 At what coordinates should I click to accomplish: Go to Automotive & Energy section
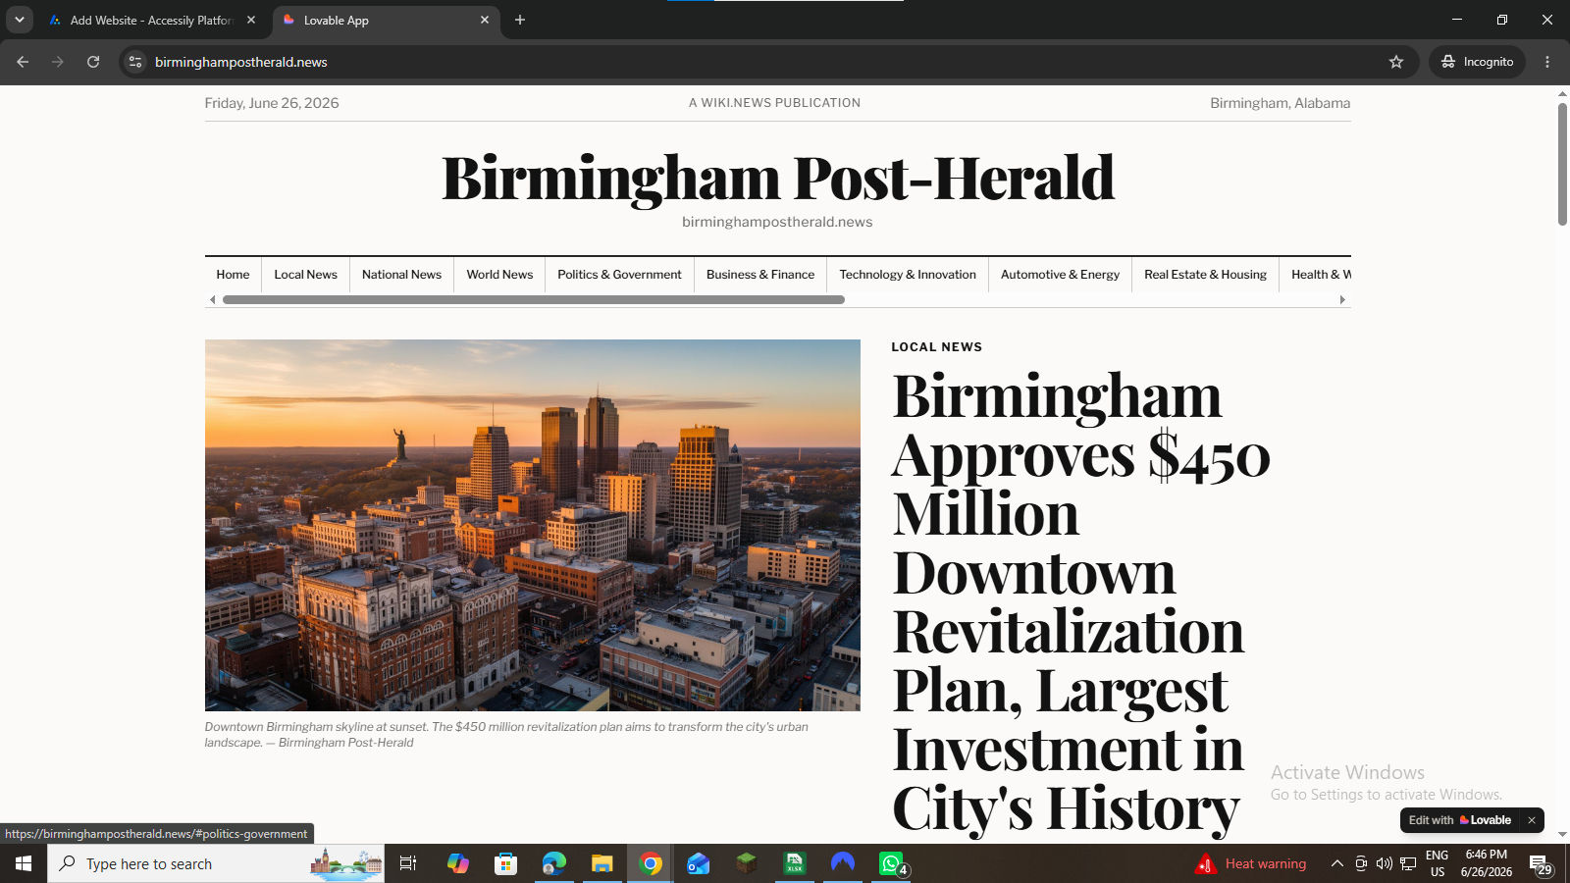1060,275
